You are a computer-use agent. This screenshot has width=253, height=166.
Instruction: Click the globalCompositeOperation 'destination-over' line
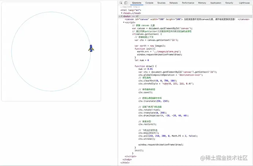[x=171, y=75]
